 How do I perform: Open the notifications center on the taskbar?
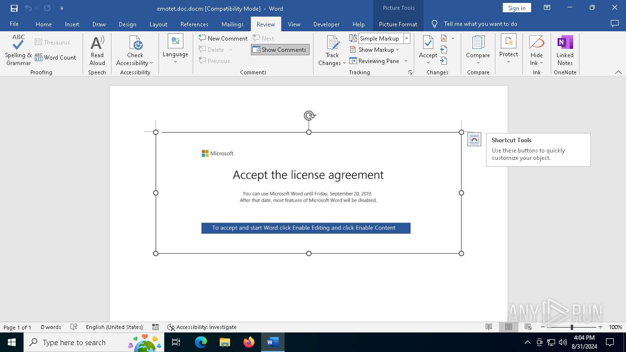(x=610, y=342)
